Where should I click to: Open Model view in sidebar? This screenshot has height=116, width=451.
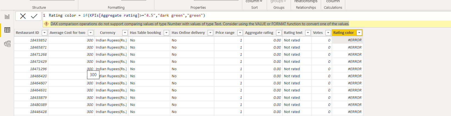pyautogui.click(x=7, y=44)
